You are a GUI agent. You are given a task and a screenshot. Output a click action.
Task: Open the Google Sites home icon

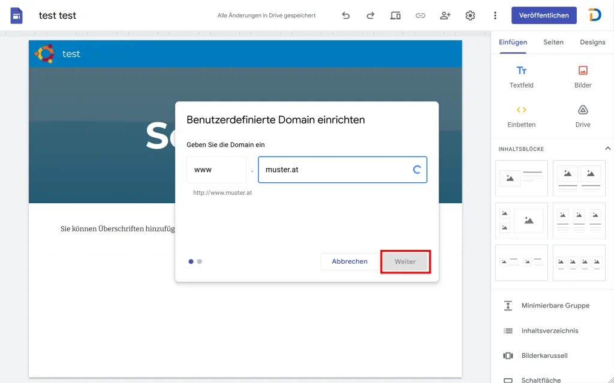coord(17,16)
